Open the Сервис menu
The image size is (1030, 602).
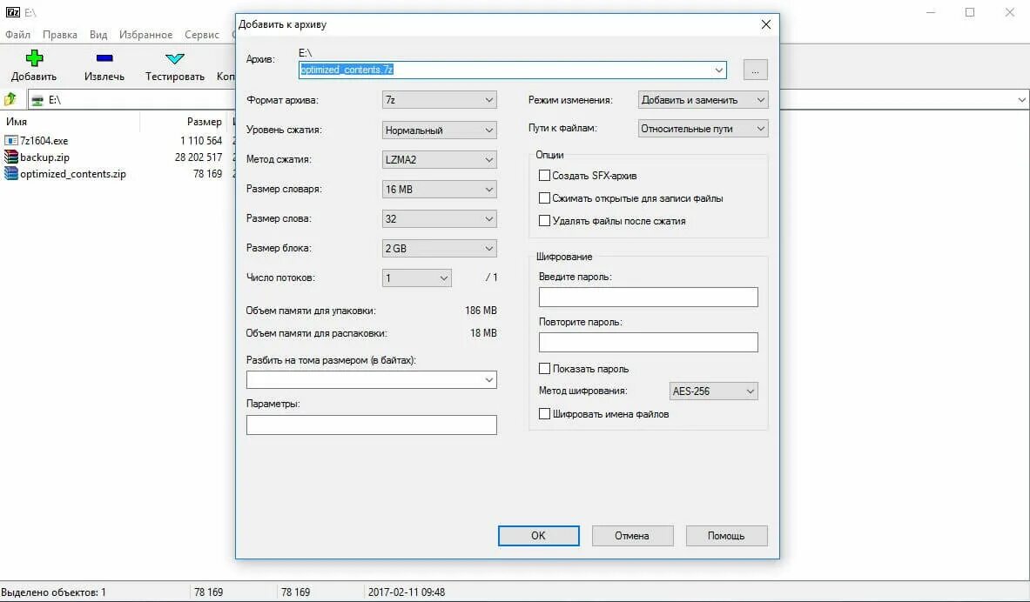(x=202, y=35)
